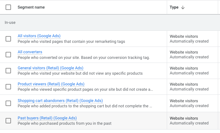The height and width of the screenshot is (133, 220).
Task: Click the remarketing tags description under All visitors
Action: (71, 41)
